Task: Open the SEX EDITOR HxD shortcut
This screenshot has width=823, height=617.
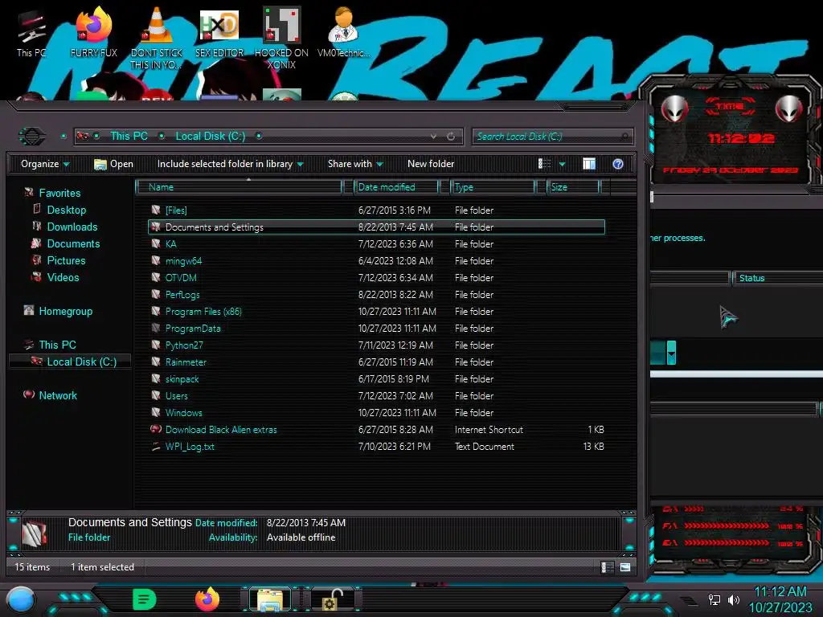Action: tap(219, 32)
